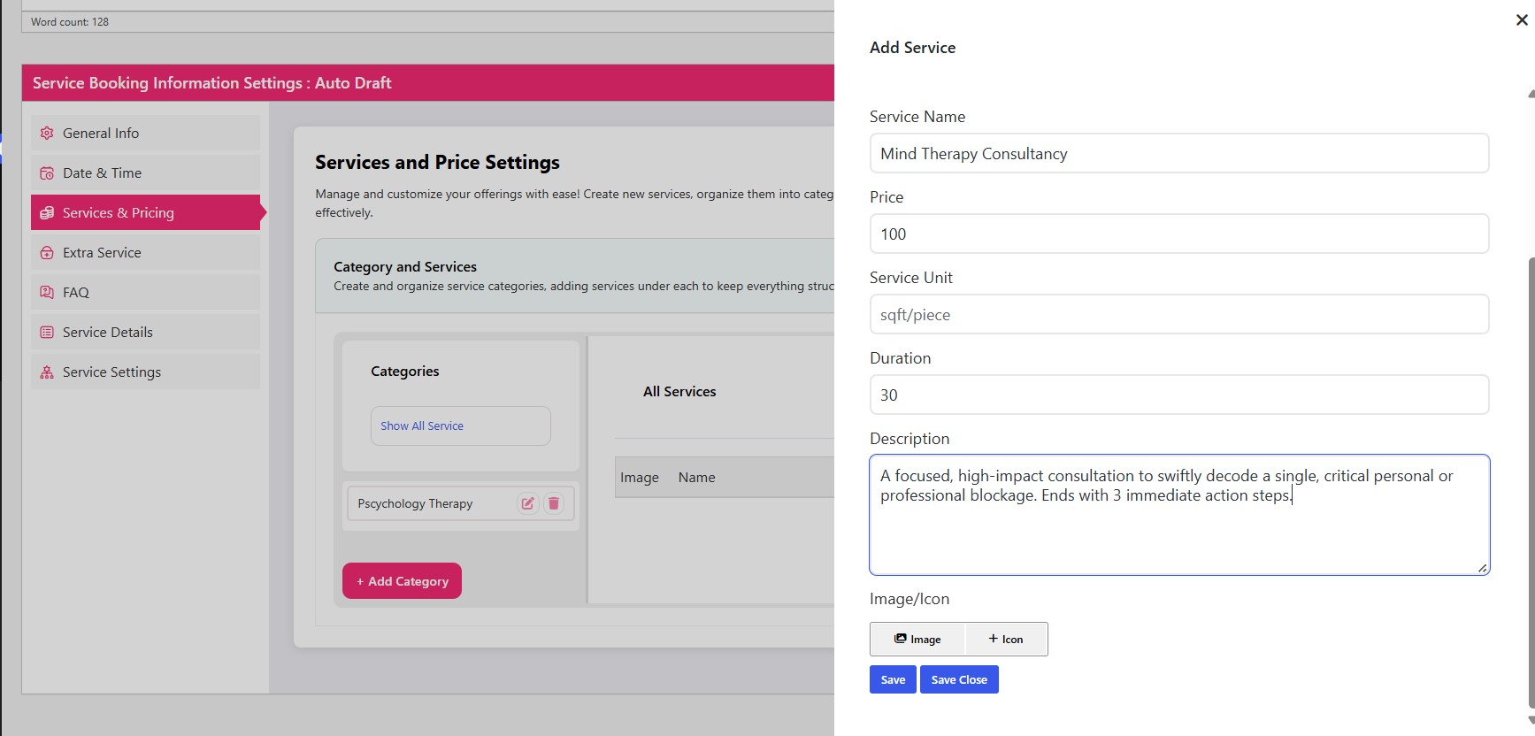Click the Description textarea resize handle
Screen dimensions: 1535x736
[1482, 568]
